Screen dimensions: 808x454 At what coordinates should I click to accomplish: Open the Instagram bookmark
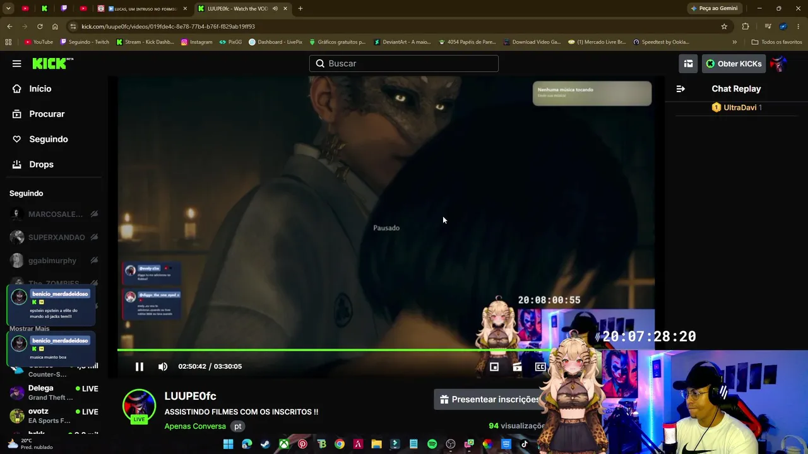point(196,42)
